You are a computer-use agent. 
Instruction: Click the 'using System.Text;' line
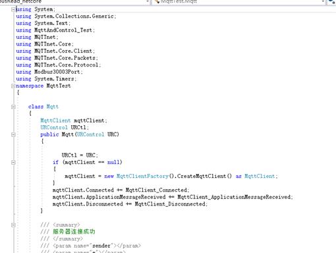point(43,23)
